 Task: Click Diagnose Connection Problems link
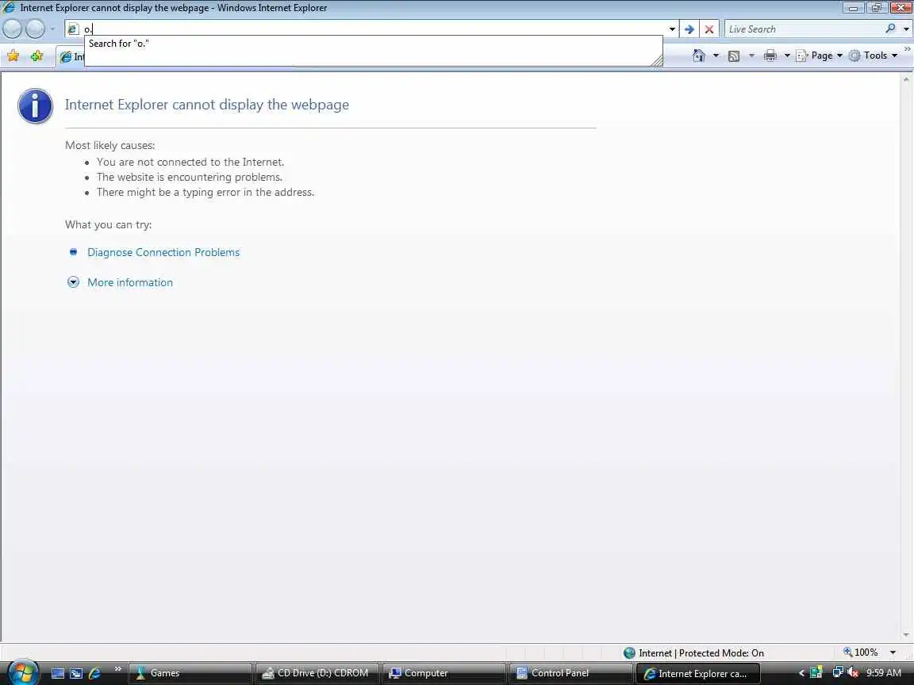click(163, 252)
